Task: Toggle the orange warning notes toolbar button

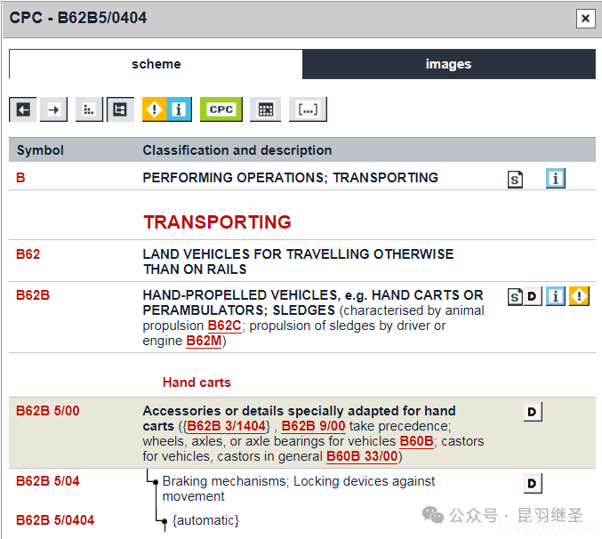Action: [155, 109]
